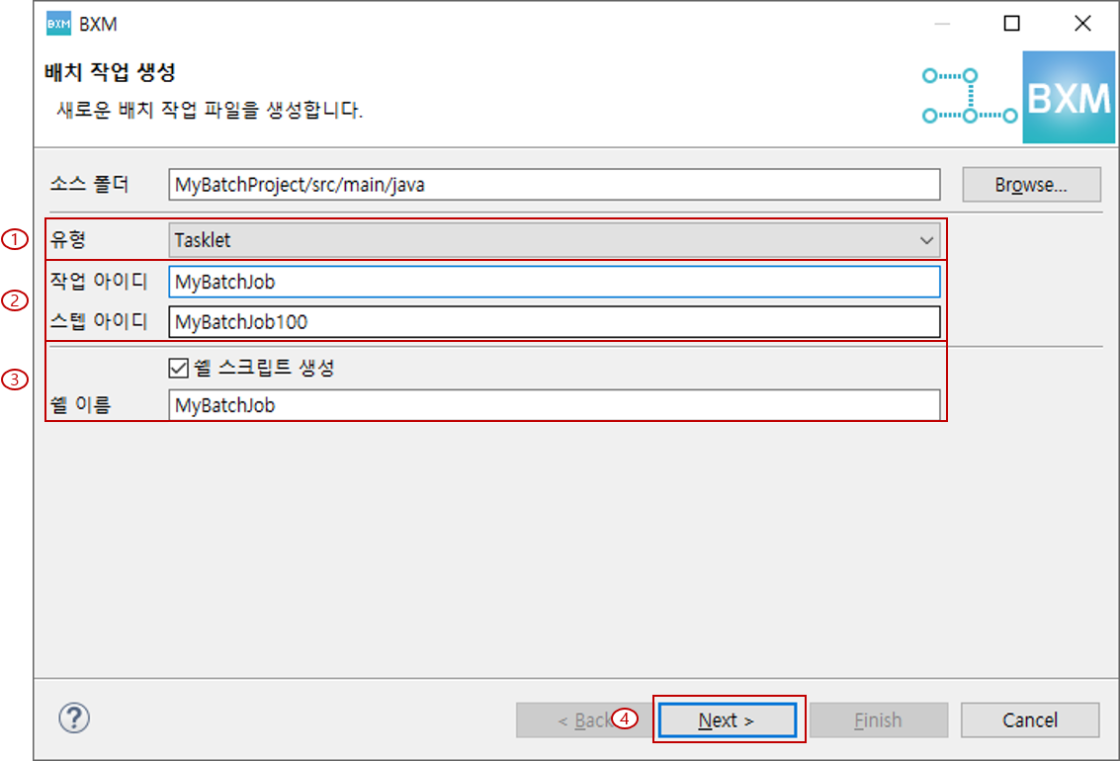Click the ② badge beside 작업 아이디

[14, 301]
